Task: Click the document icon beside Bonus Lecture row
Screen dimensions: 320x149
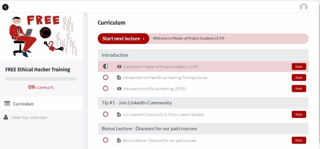Action: click(x=119, y=140)
